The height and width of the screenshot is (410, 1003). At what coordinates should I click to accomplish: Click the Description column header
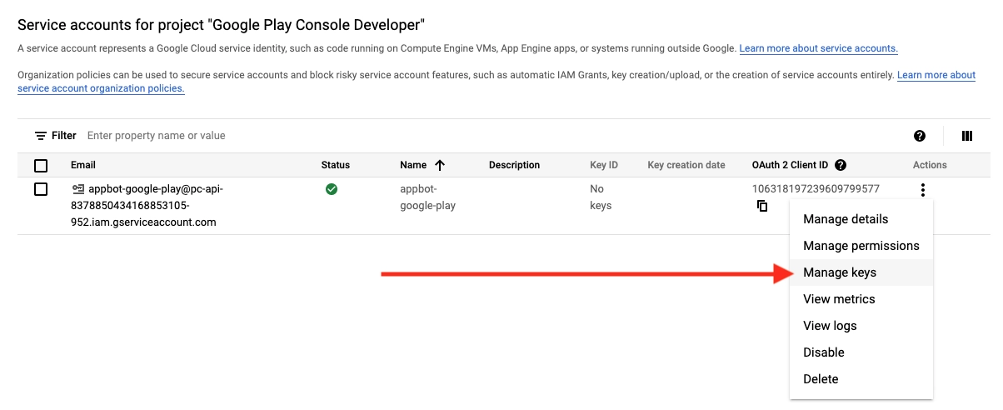click(514, 165)
